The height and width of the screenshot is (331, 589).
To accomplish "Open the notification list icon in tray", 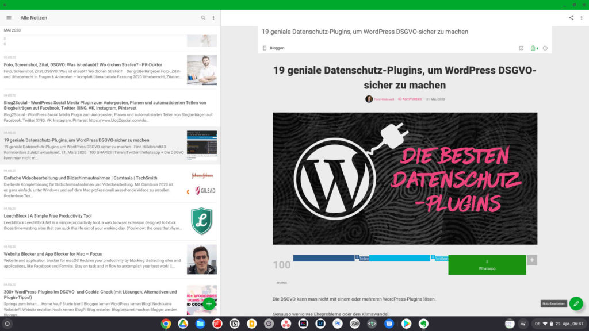I will 523,324.
